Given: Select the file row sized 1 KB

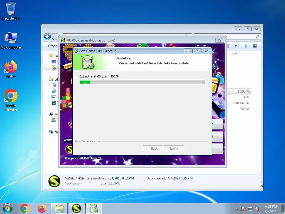Looking at the screenshot, I should [x=239, y=97].
